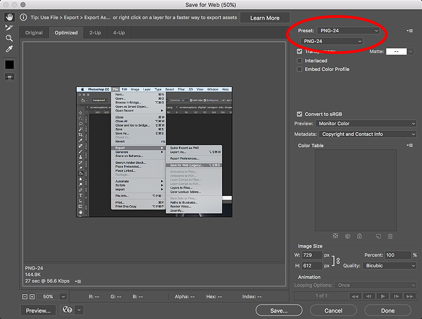The height and width of the screenshot is (319, 422).
Task: Click the lock color icon in Color Table
Action: tap(359, 236)
